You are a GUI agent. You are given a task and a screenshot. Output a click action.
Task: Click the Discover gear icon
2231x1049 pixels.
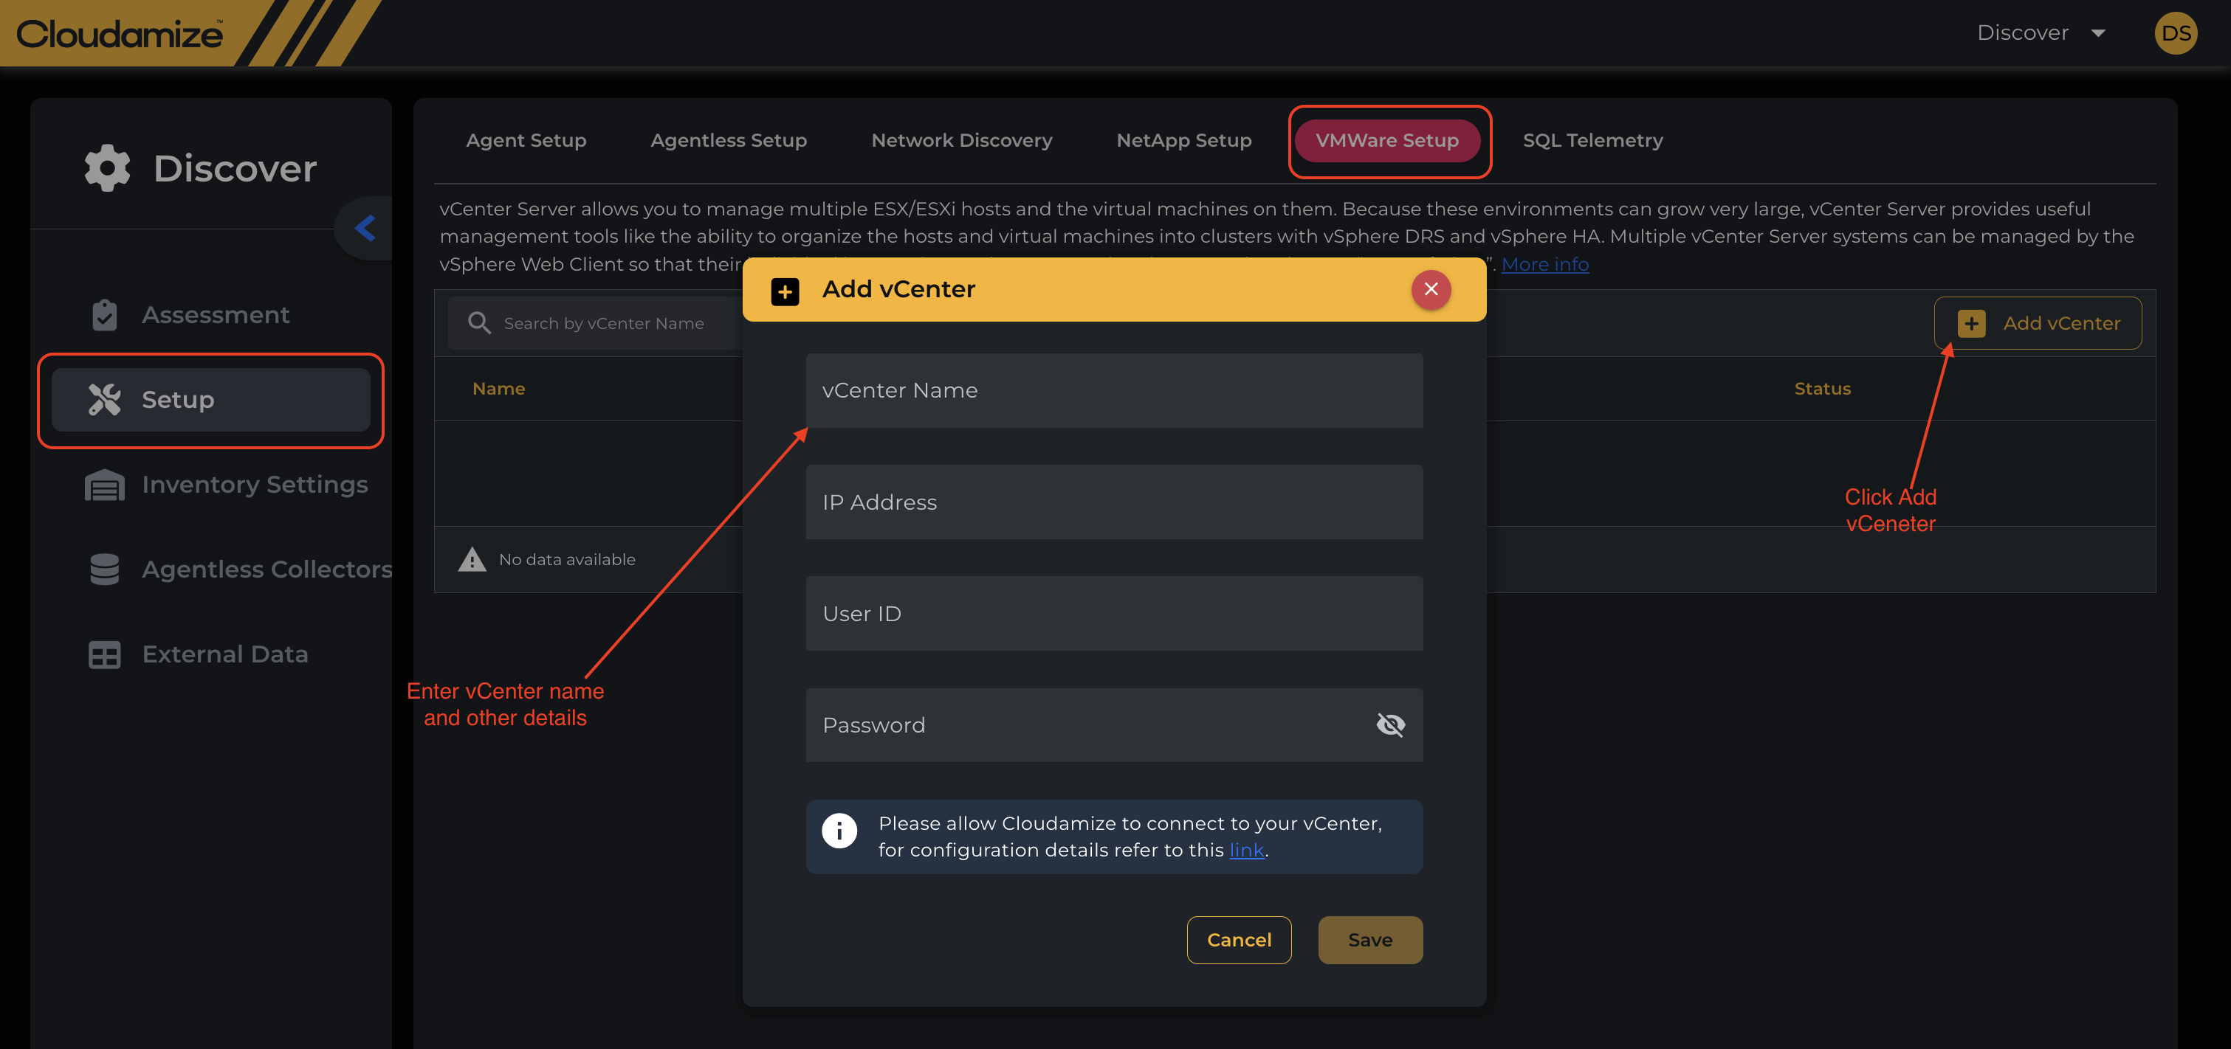[x=106, y=168]
